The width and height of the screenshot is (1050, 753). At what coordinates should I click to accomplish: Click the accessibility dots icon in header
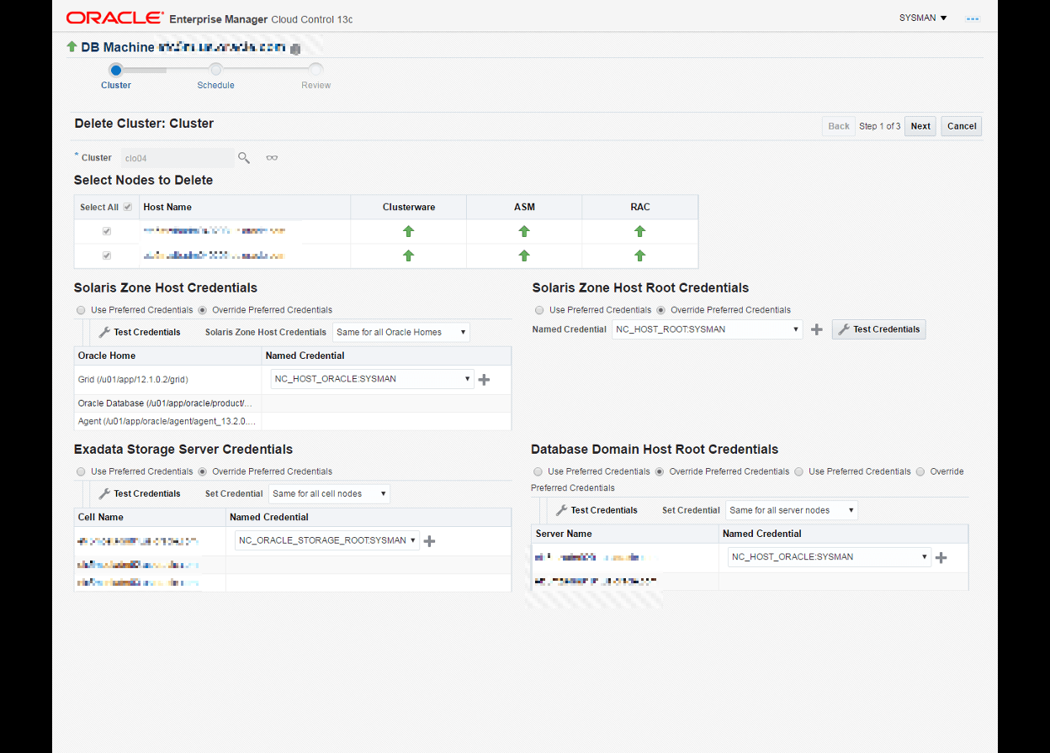973,18
